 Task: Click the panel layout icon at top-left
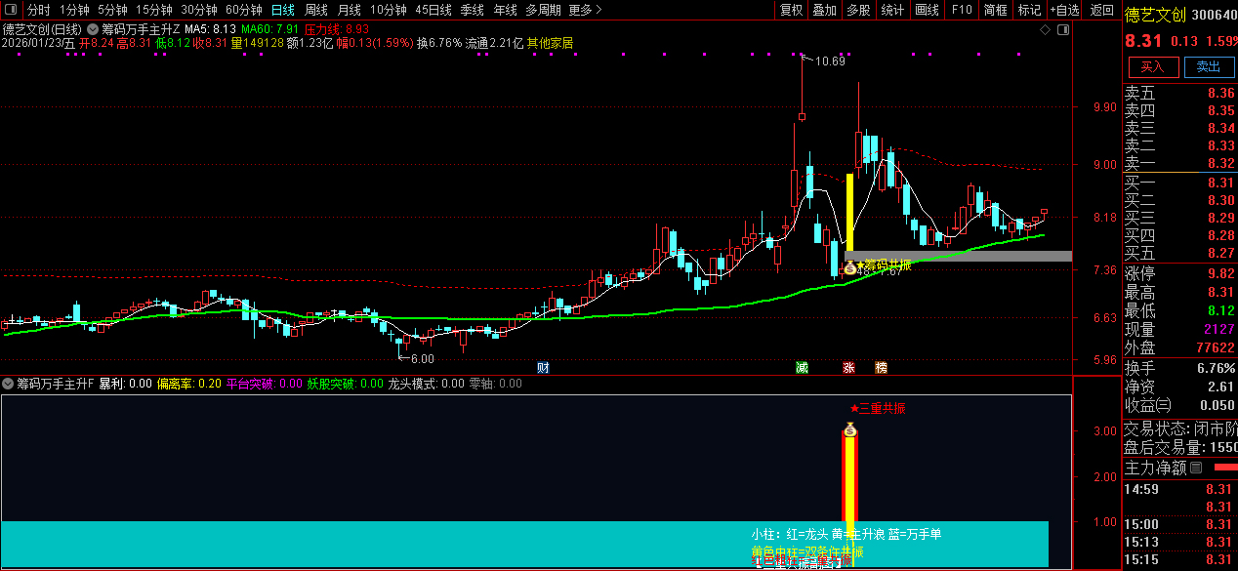(11, 10)
